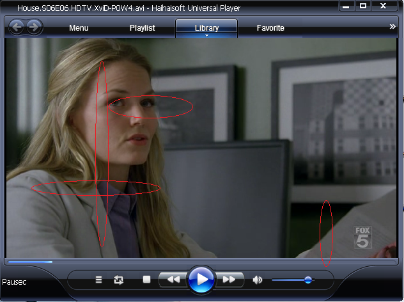Adjust the volume slider
The height and width of the screenshot is (302, 404).
pos(307,280)
